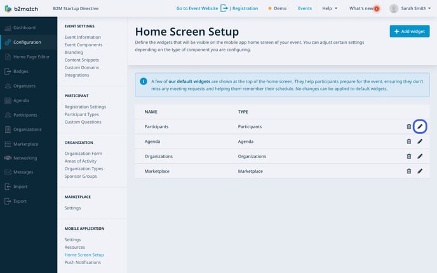Edit the Organizations widget pencil icon
437x273 pixels.
point(420,156)
